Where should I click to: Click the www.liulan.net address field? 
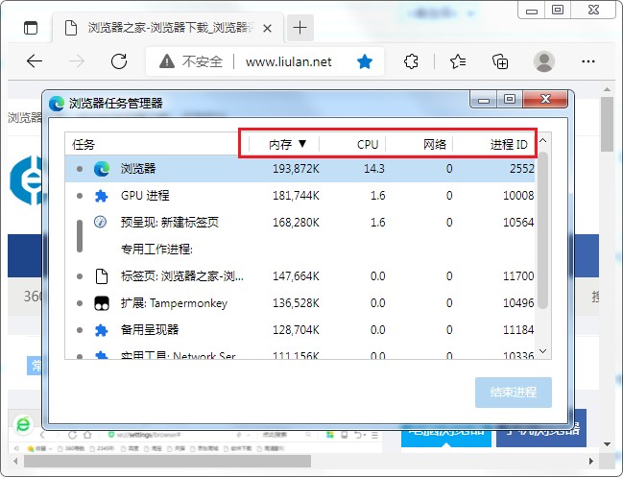point(288,62)
